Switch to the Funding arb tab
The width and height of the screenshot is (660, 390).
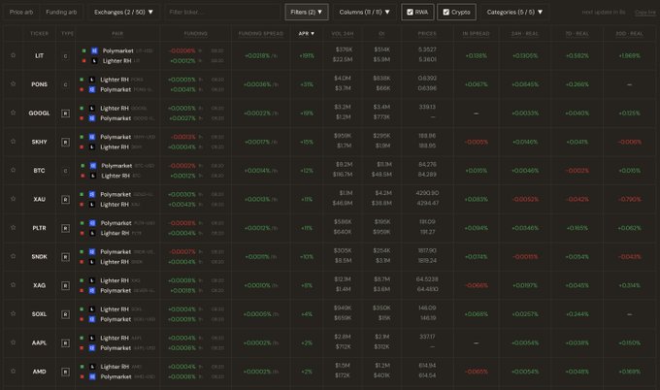61,13
